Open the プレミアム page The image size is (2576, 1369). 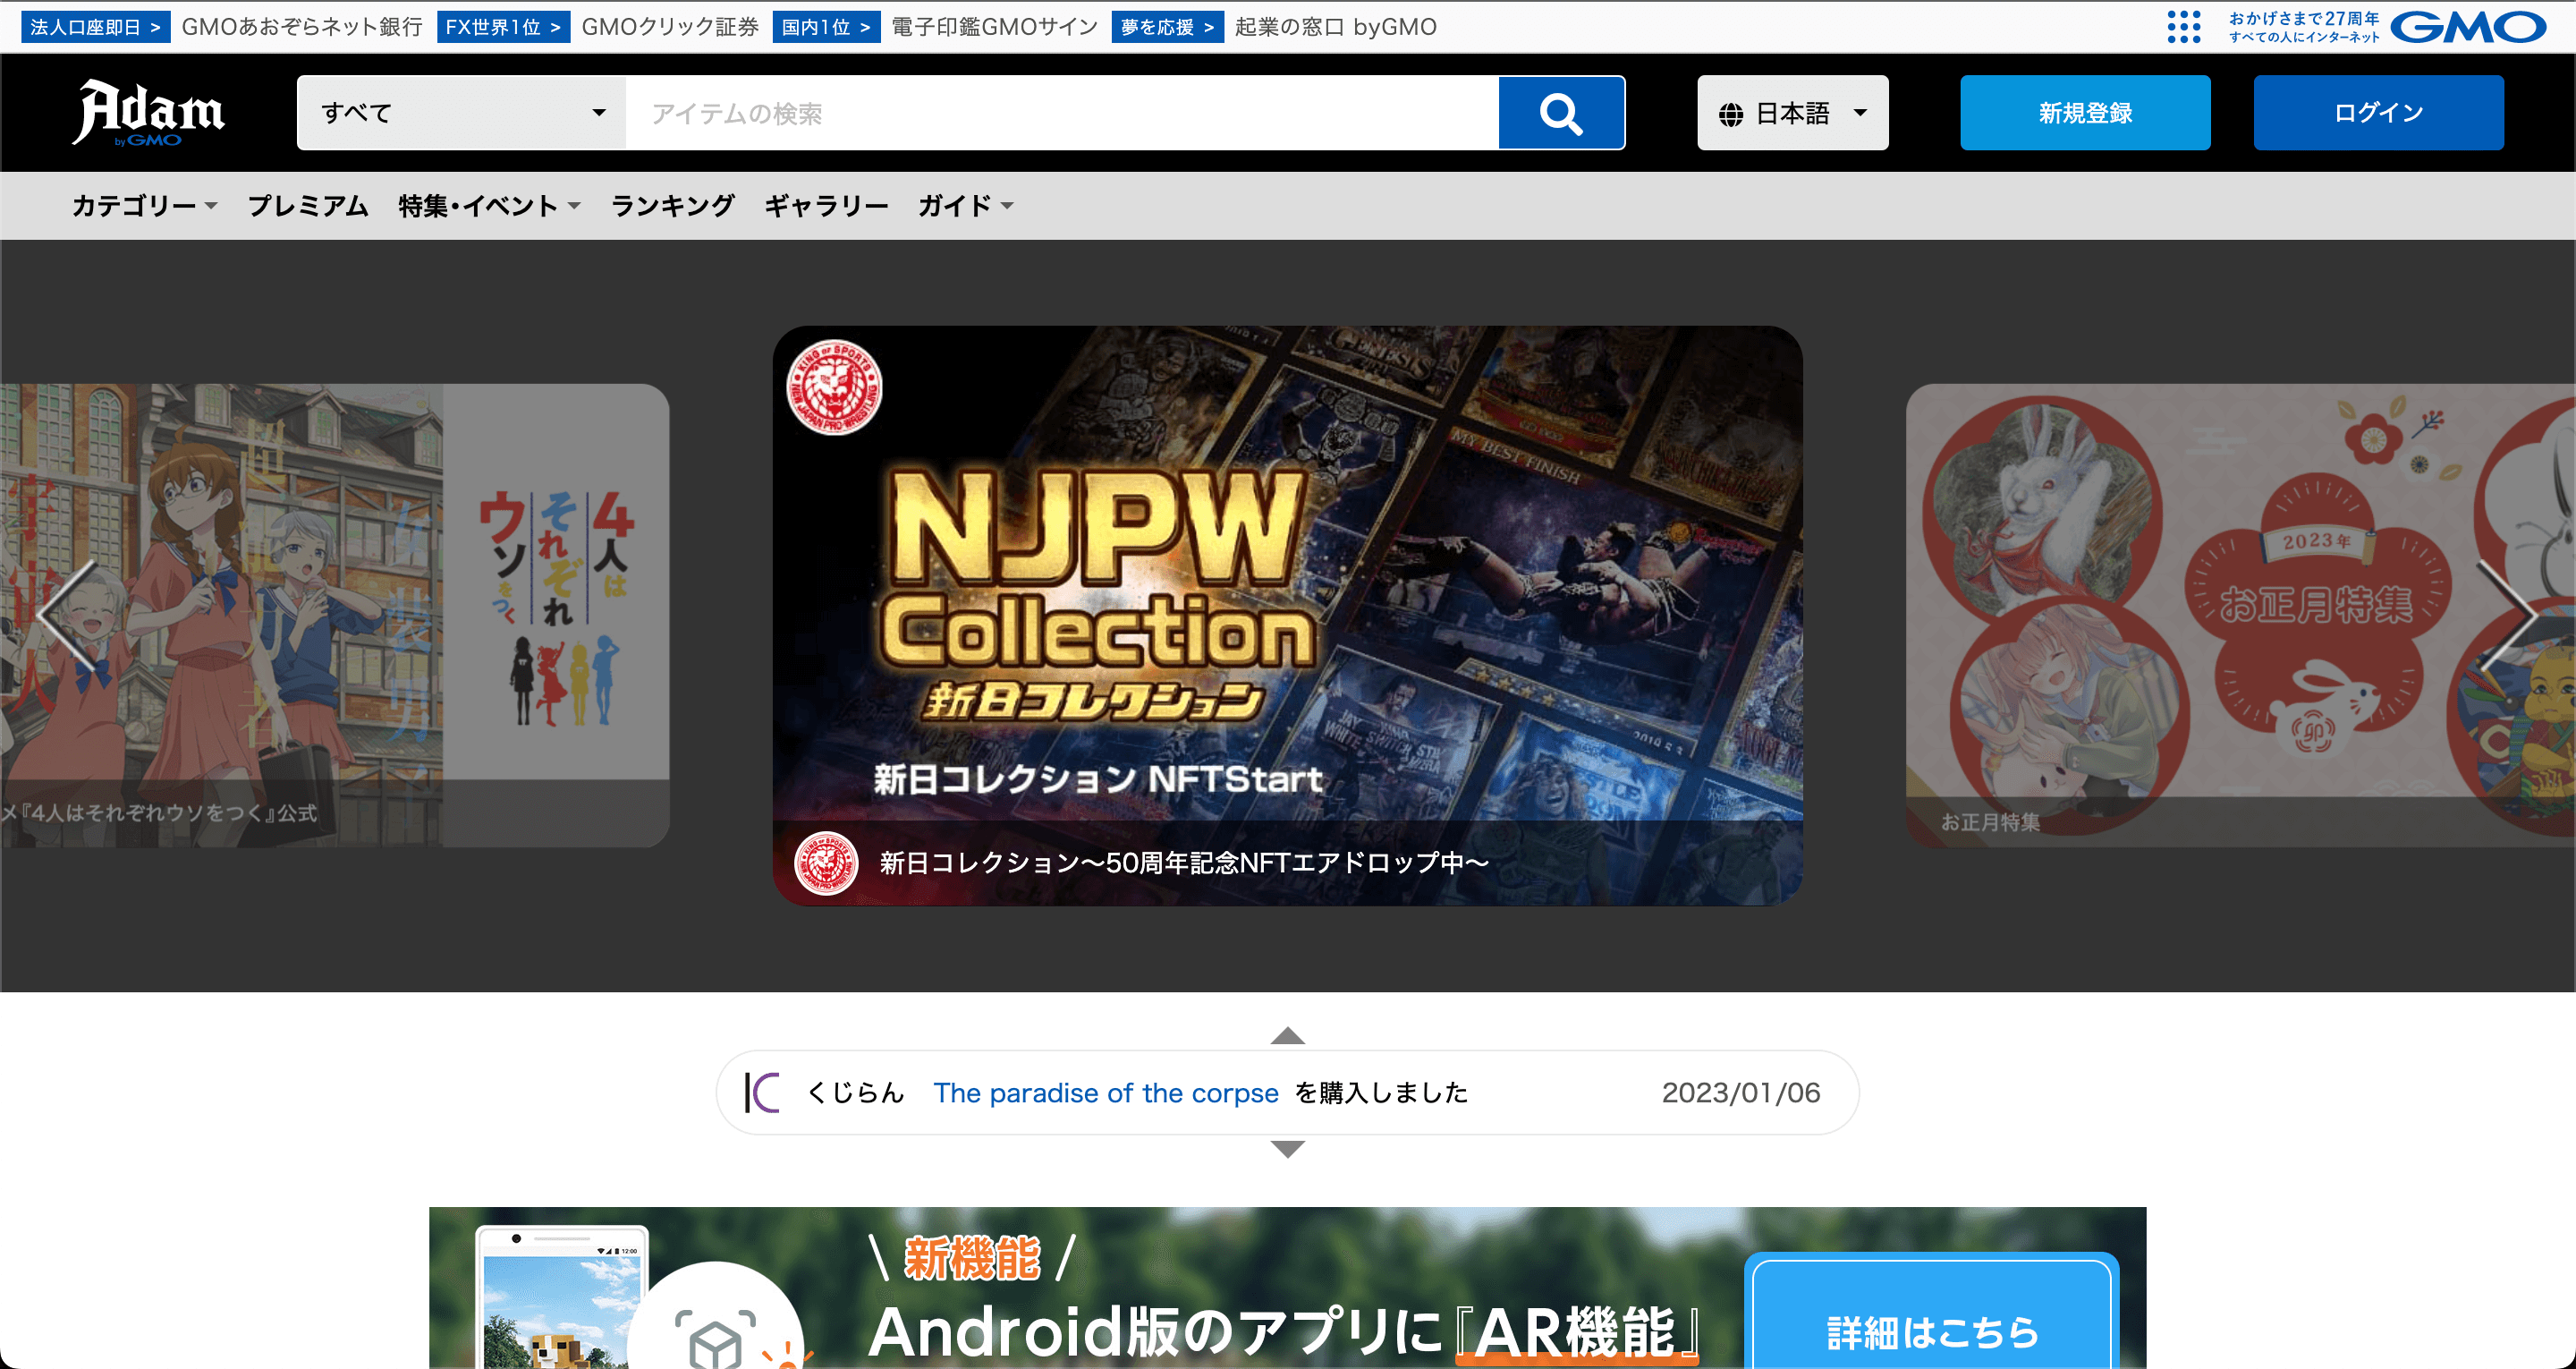[308, 206]
